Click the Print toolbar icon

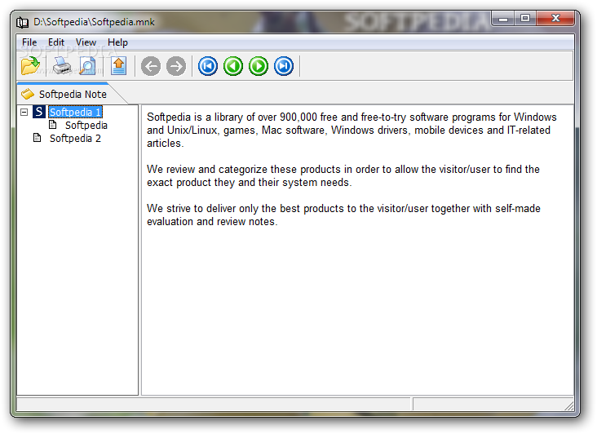click(x=62, y=66)
